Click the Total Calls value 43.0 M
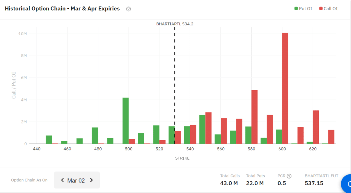Image resolution: width=351 pixels, height=193 pixels. click(x=229, y=183)
